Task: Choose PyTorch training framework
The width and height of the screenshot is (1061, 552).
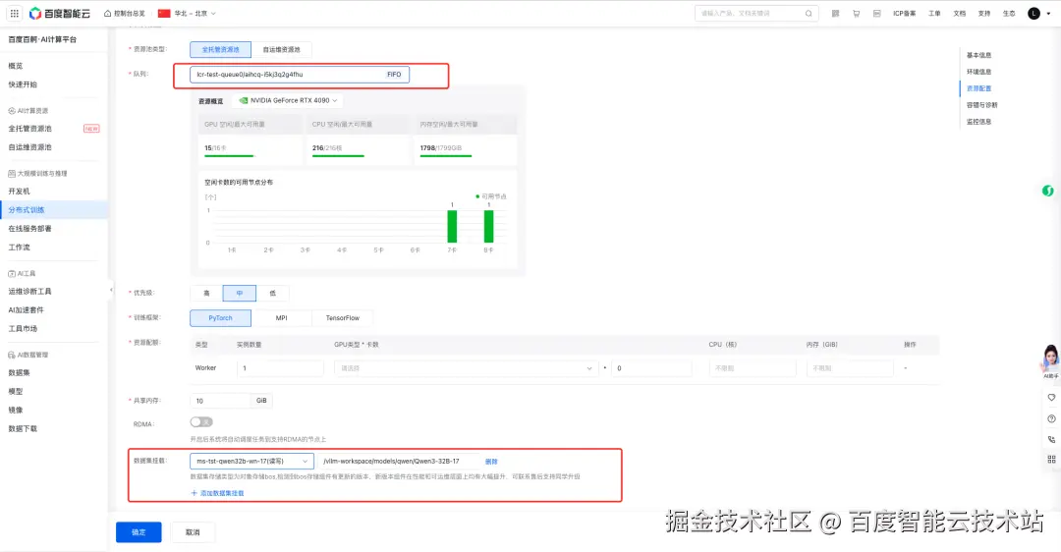Action: tap(221, 318)
